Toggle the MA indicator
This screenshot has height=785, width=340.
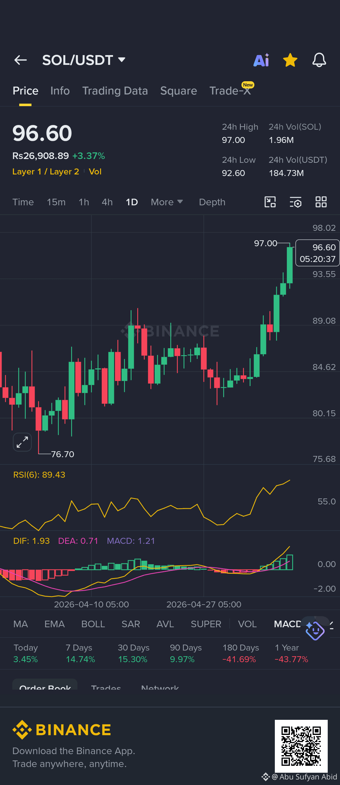click(21, 624)
